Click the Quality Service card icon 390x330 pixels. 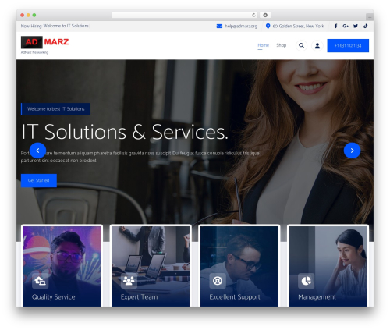click(x=40, y=281)
